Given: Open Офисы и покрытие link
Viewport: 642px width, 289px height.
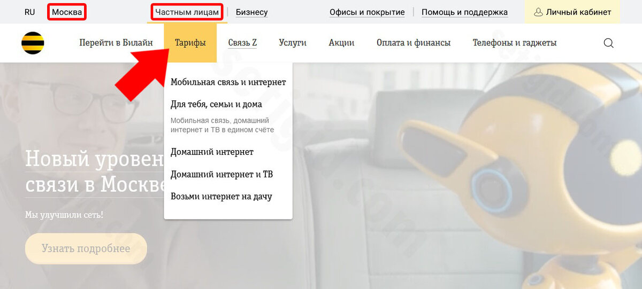Looking at the screenshot, I should tap(367, 12).
